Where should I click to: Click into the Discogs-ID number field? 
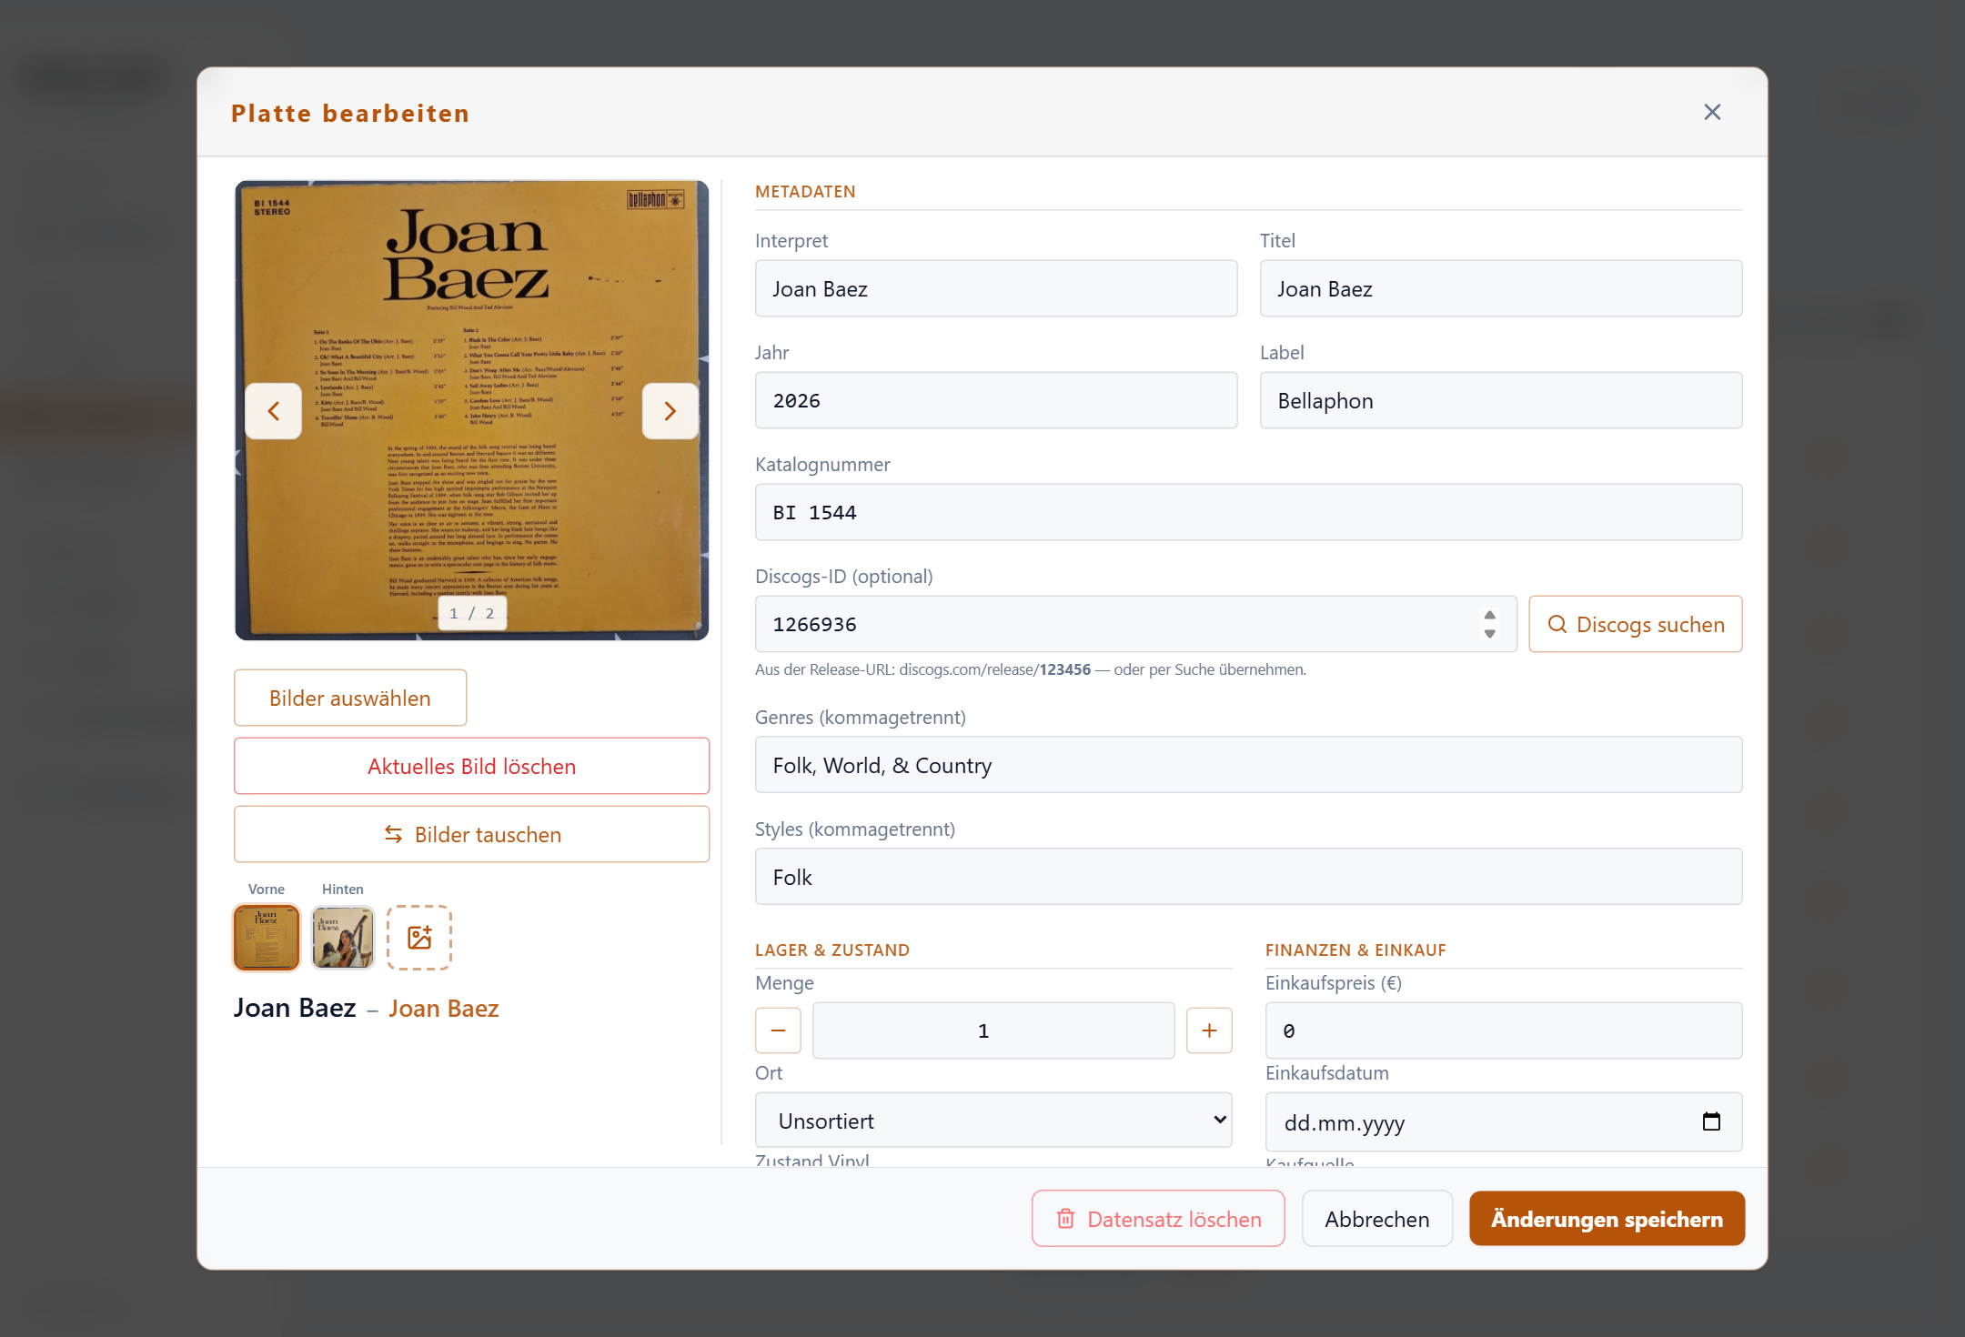(x=1136, y=624)
